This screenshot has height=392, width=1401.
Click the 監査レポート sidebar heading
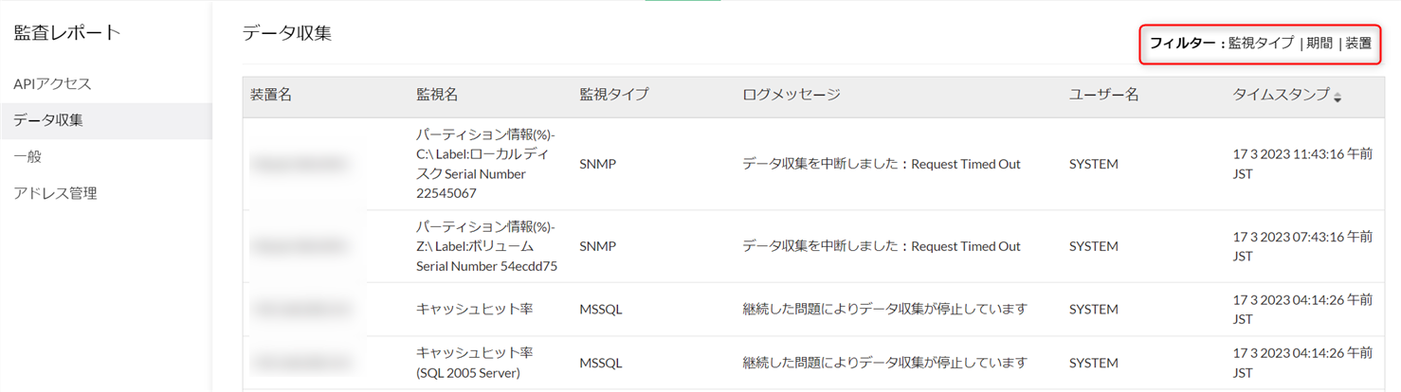pos(67,33)
